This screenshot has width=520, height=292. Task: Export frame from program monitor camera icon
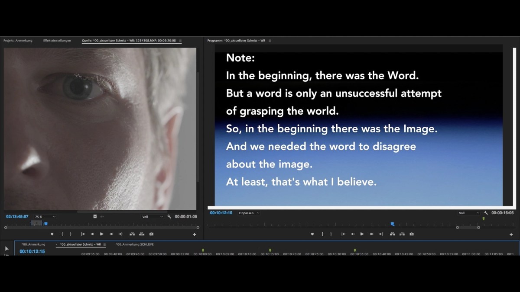(x=411, y=234)
